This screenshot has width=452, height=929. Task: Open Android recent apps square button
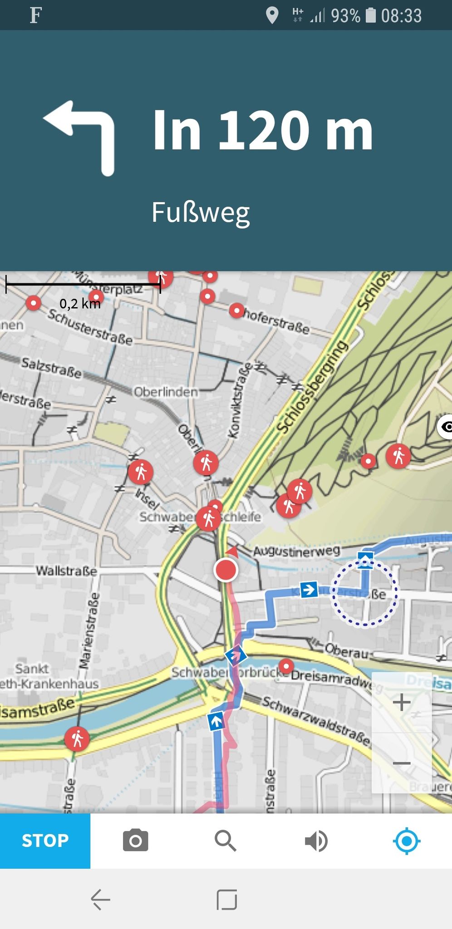click(226, 899)
